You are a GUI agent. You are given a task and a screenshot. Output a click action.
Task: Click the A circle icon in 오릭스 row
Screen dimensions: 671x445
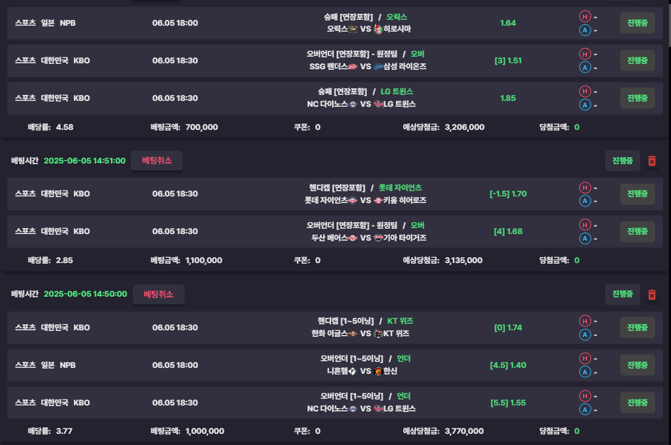pos(585,30)
